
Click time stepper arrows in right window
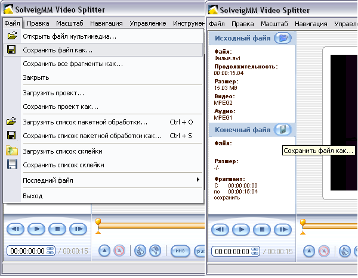[x=255, y=251]
